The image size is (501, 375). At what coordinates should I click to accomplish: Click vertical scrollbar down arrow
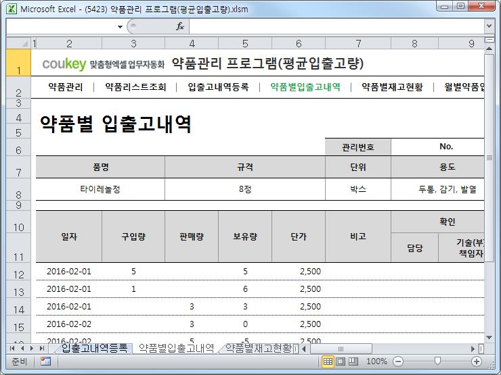point(489,338)
